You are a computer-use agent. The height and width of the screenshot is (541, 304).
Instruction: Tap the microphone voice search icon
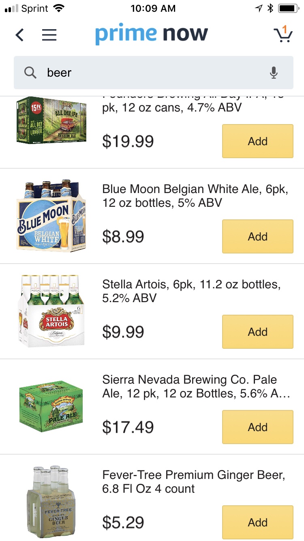(x=274, y=73)
